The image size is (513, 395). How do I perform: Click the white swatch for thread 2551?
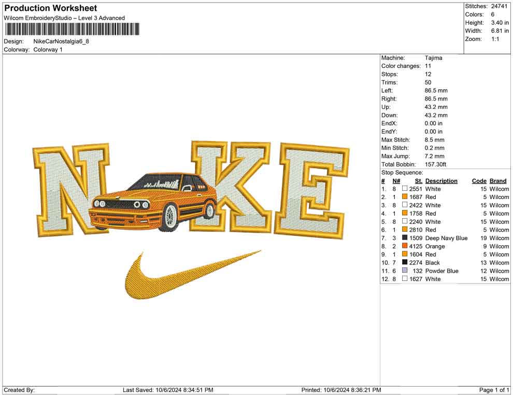(x=405, y=189)
